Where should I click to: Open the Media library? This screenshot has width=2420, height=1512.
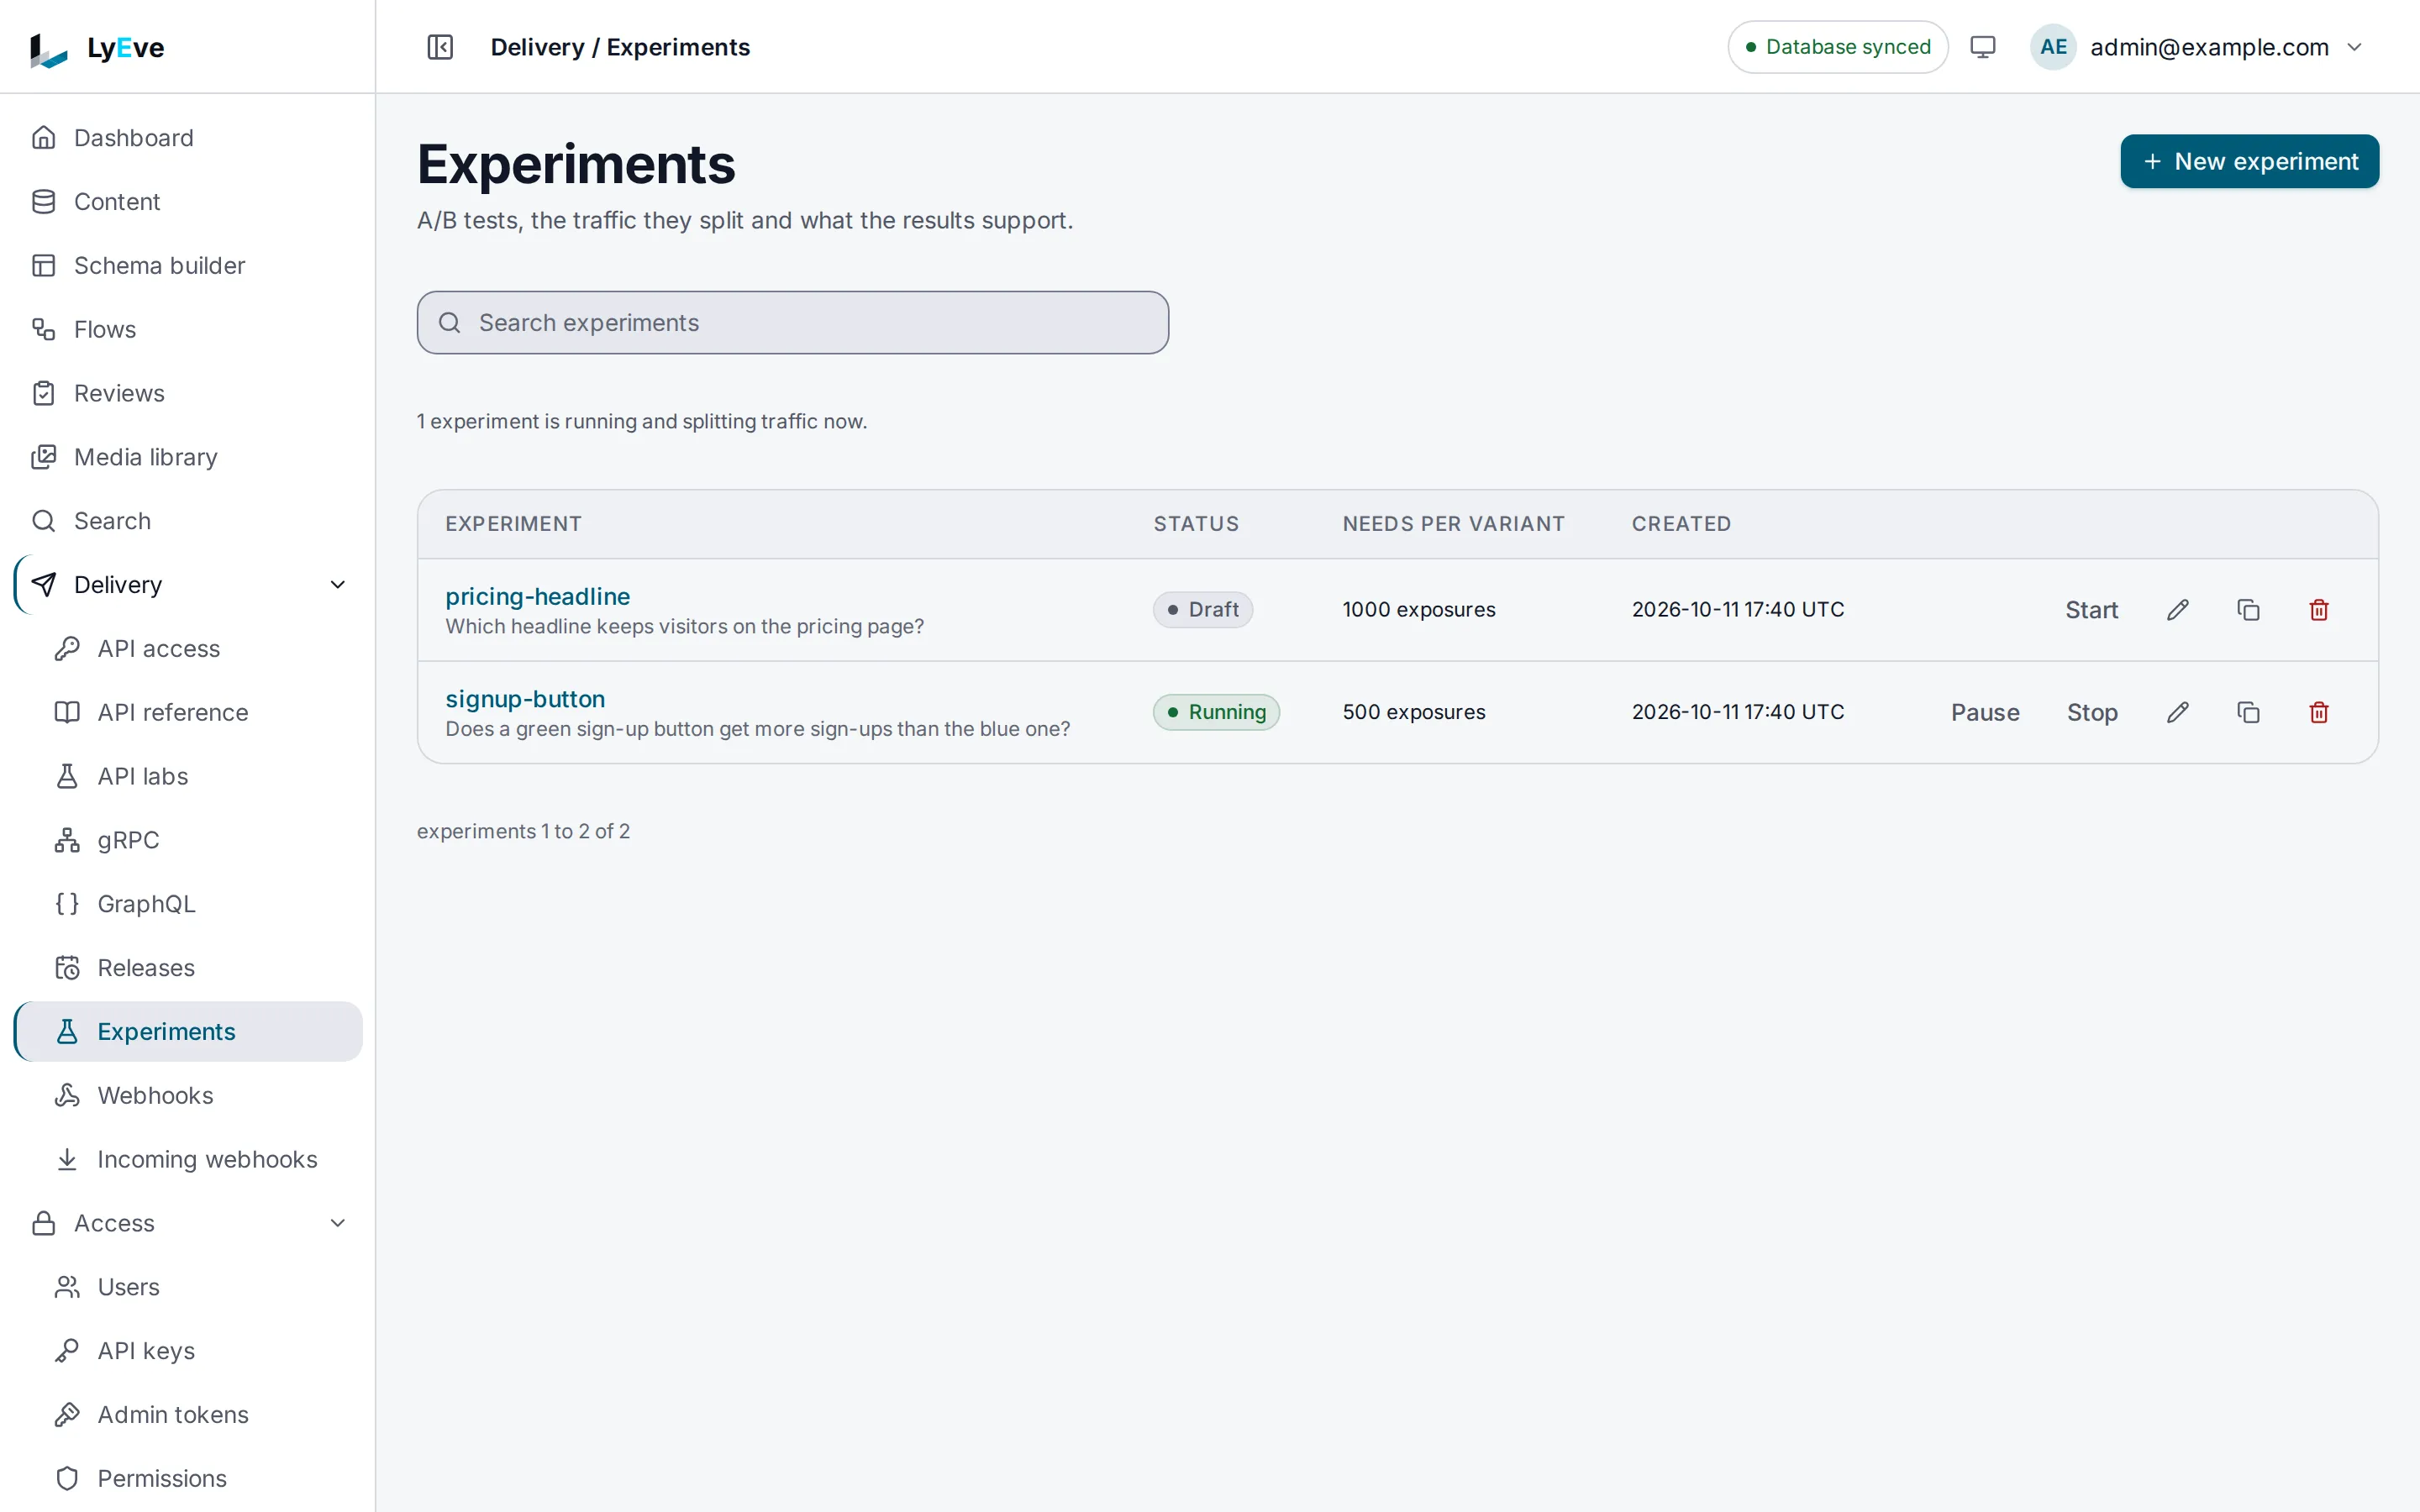point(188,457)
